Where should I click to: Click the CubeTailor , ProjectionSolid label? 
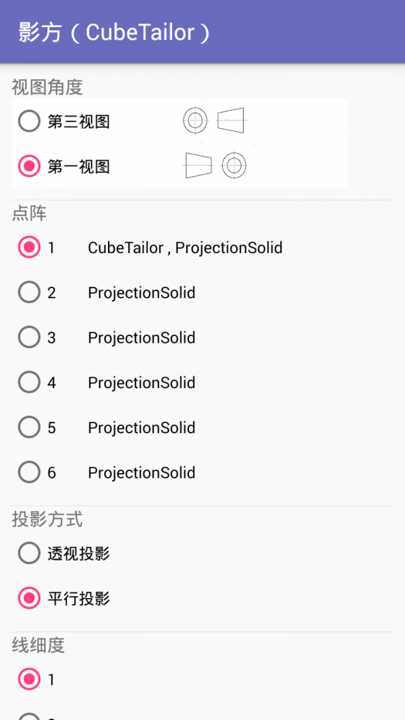(x=185, y=248)
